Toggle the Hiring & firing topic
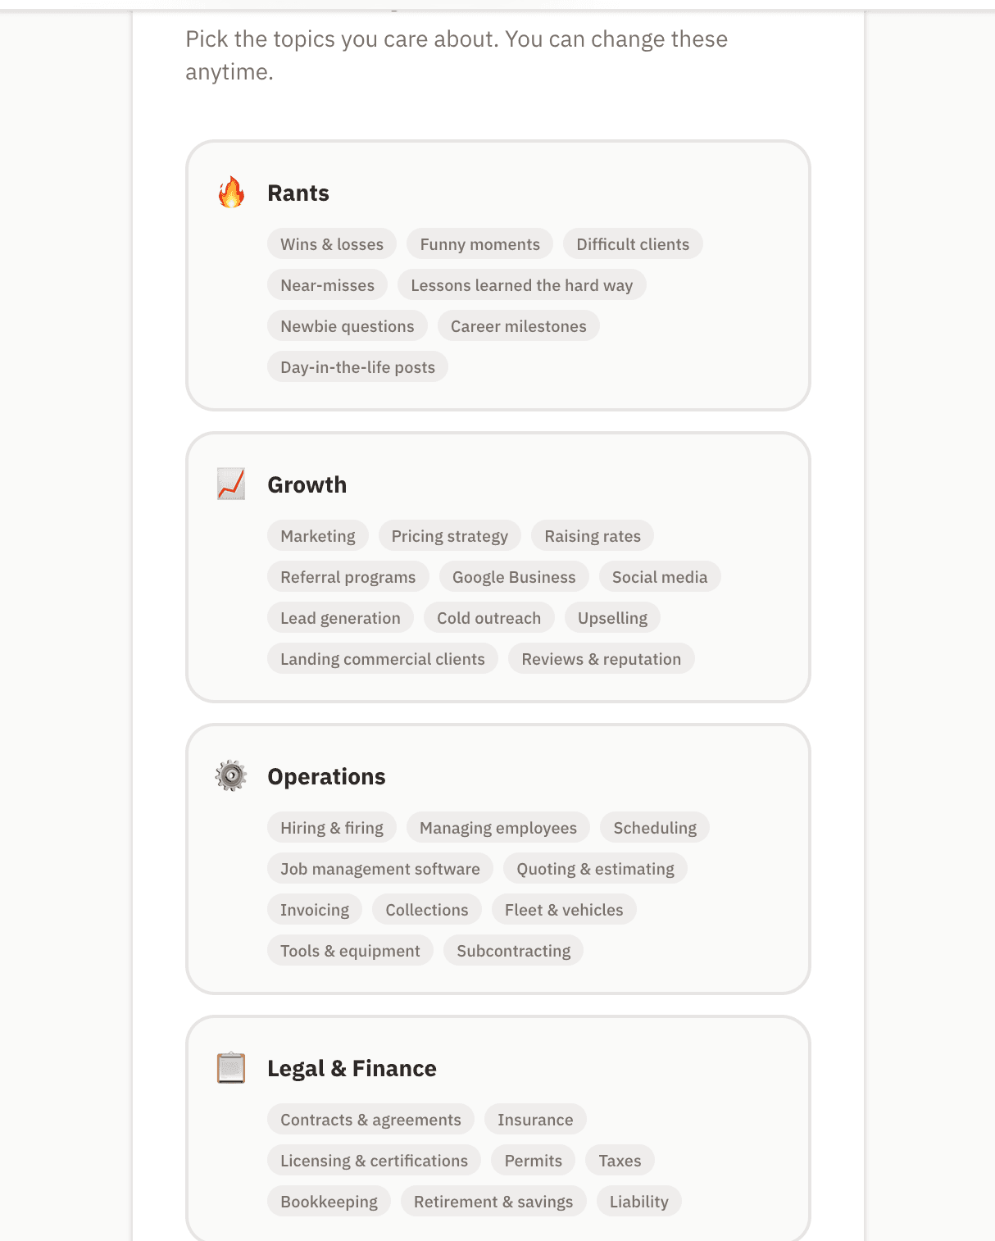 coord(332,828)
